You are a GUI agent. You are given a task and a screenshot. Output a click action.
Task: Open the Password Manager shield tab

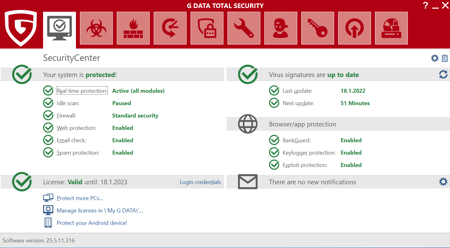point(207,28)
